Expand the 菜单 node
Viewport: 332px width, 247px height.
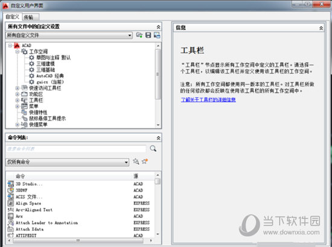point(18,106)
